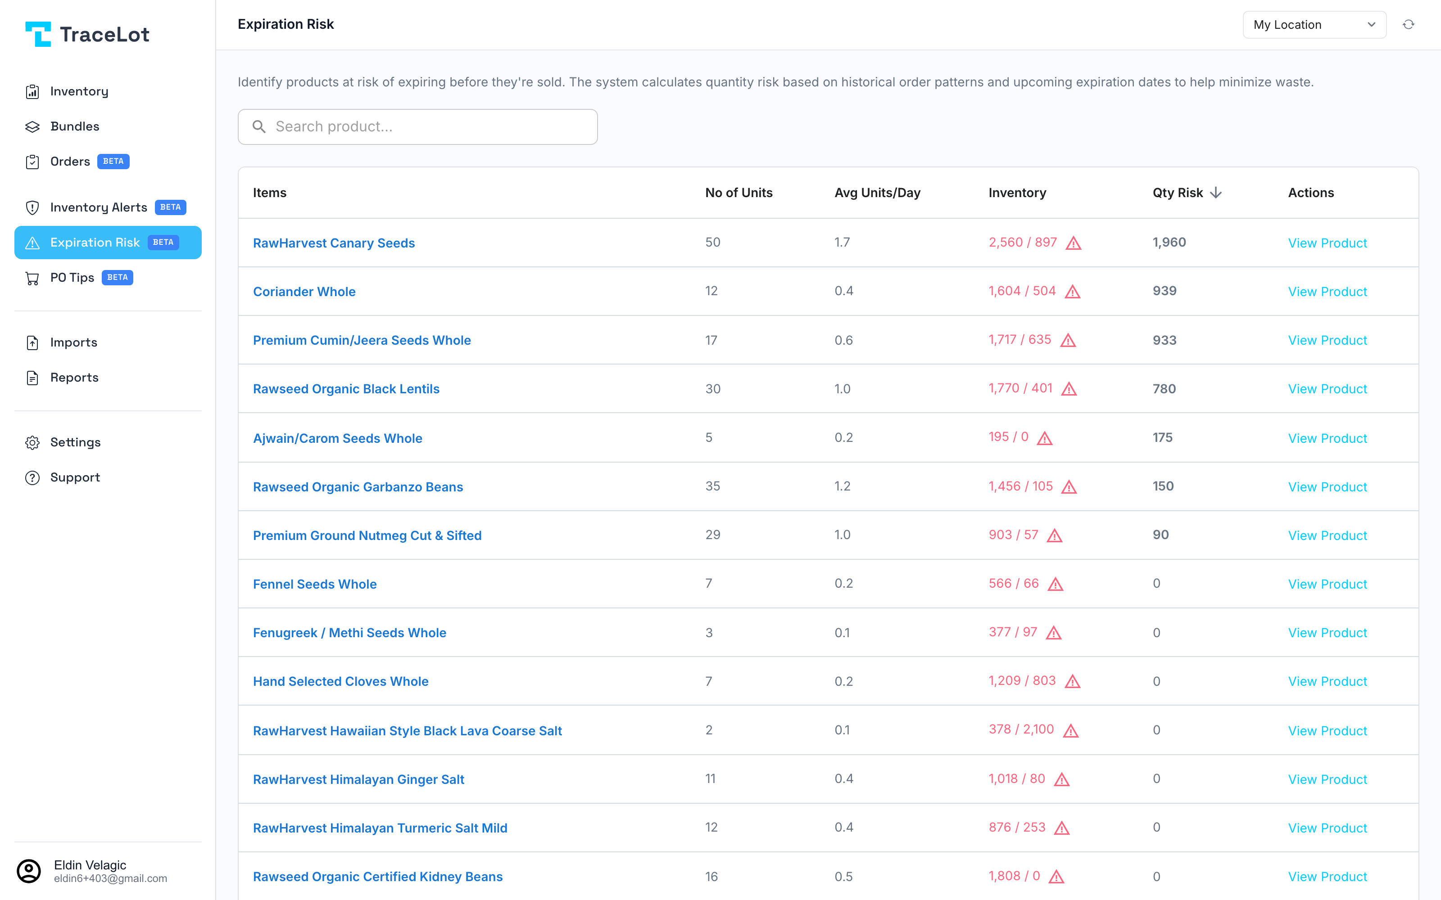This screenshot has width=1441, height=900.
Task: Click the refresh icon beside My Location
Action: pyautogui.click(x=1408, y=24)
